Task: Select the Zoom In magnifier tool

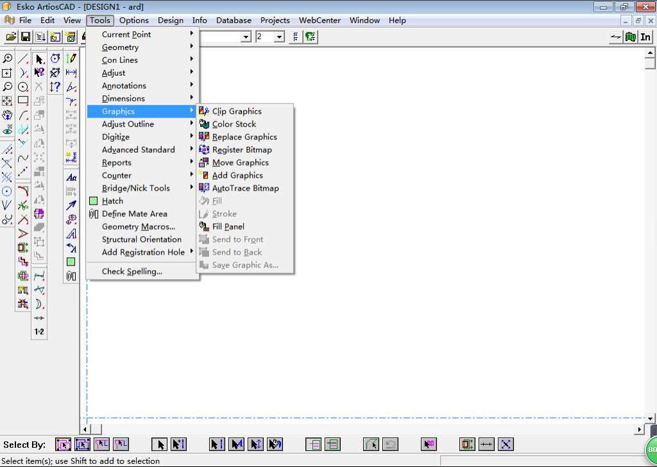Action: click(x=7, y=58)
